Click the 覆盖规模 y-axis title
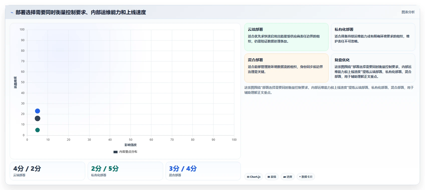 tap(15, 82)
